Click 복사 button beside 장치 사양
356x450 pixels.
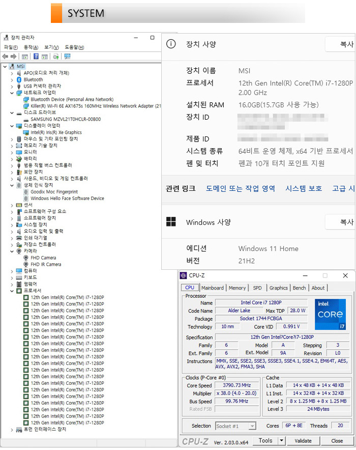click(x=340, y=44)
